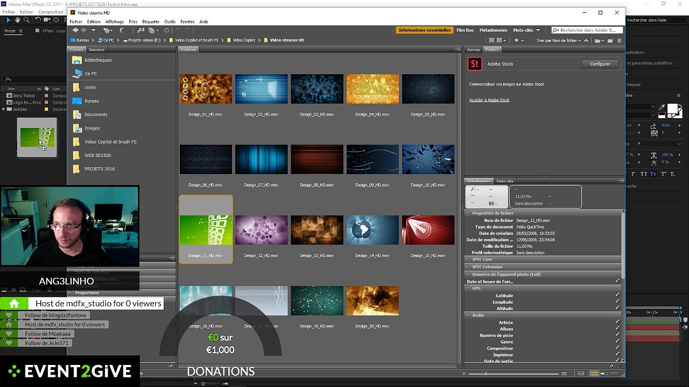Click the new folder icon

coord(610,40)
